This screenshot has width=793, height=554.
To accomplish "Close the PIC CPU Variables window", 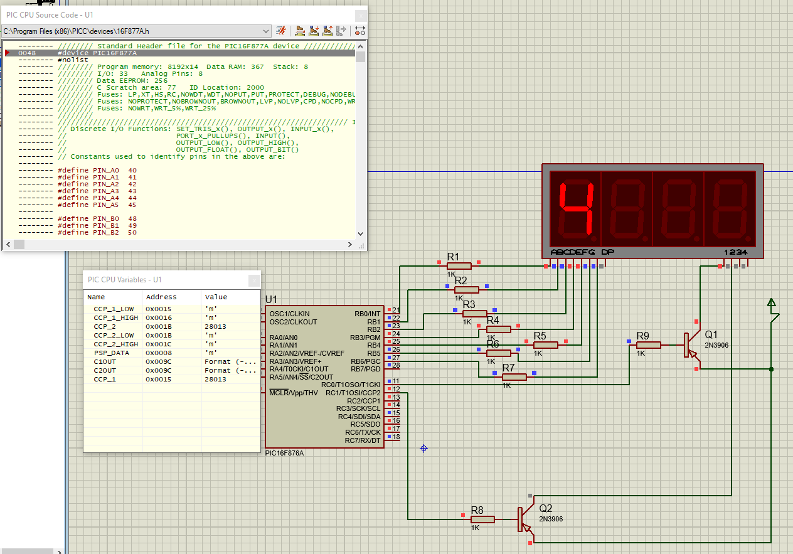I will (253, 280).
